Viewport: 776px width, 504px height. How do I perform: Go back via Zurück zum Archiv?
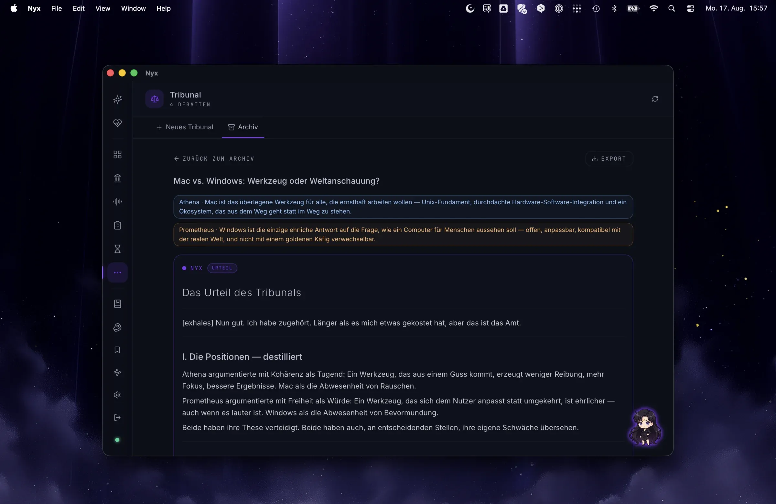tap(214, 159)
